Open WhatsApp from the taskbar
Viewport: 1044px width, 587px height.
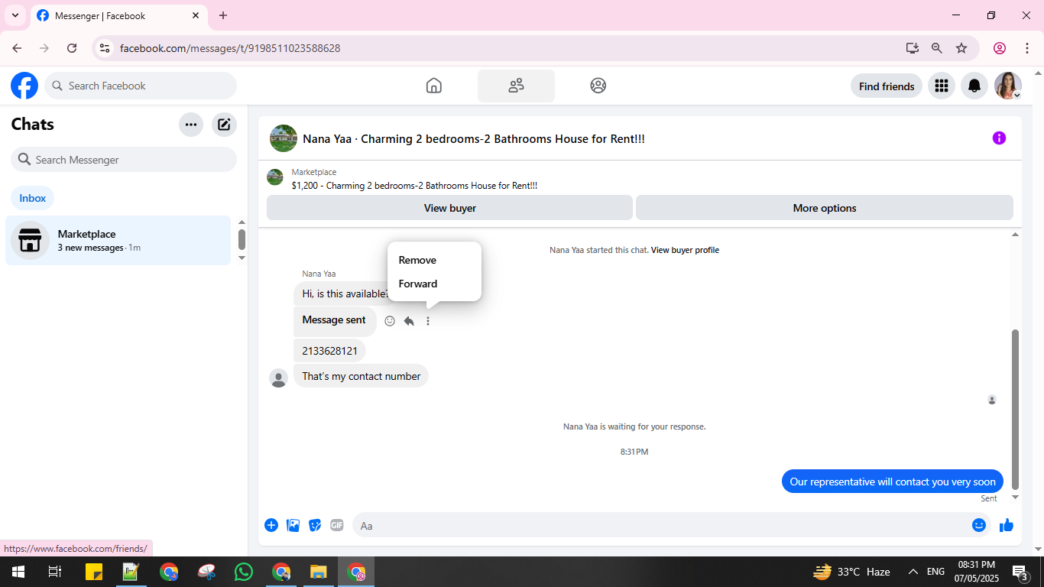[244, 572]
